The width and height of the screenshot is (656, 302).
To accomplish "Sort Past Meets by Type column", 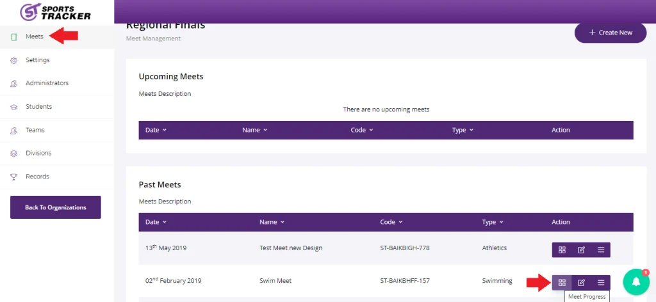I will [492, 222].
